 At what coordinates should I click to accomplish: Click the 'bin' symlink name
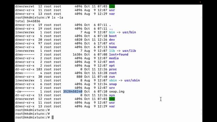coord(112,32)
